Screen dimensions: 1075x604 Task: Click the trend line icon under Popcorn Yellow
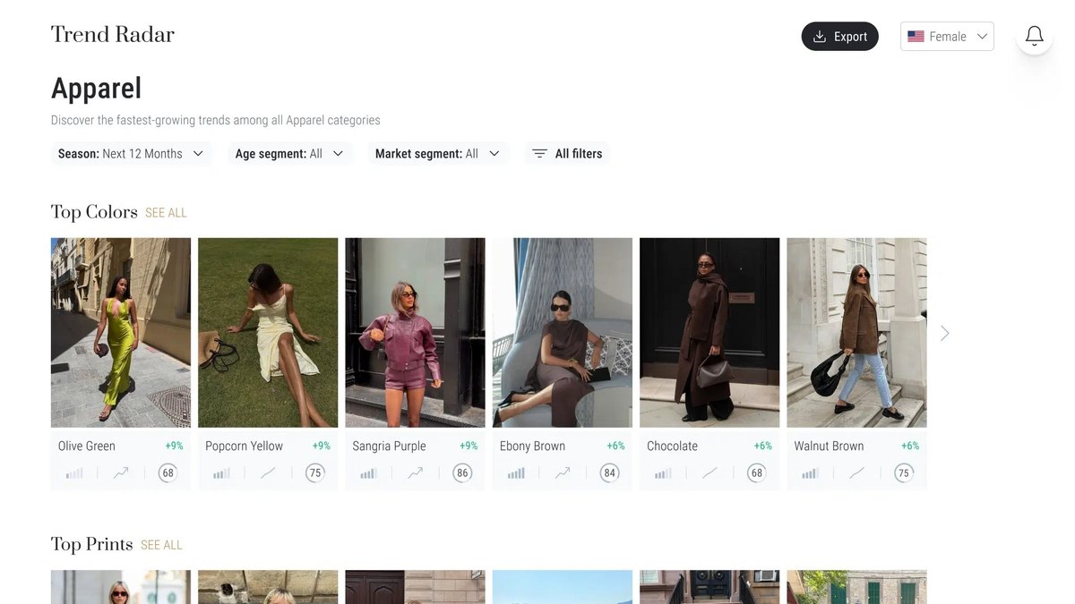(x=268, y=473)
